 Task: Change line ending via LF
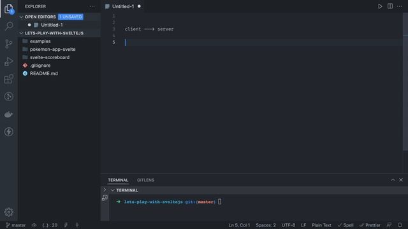tap(303, 225)
